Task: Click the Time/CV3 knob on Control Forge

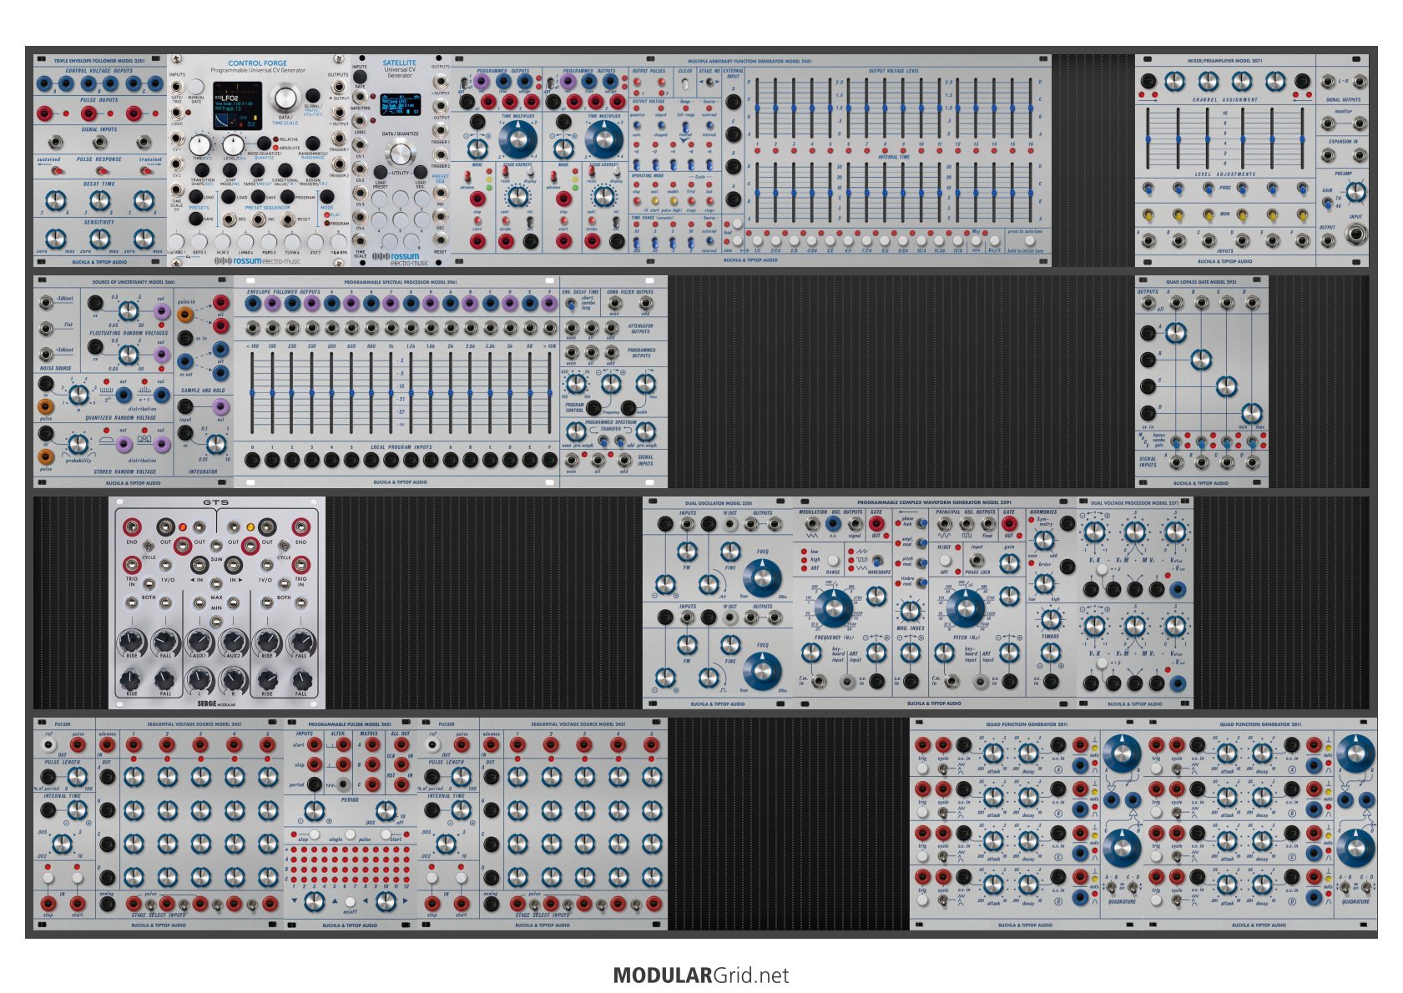Action: point(201,144)
